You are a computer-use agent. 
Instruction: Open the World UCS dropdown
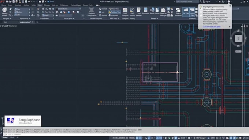[48, 15]
